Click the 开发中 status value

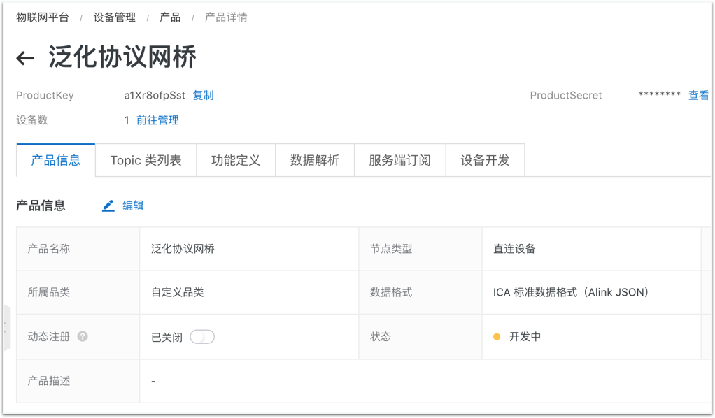[x=525, y=337]
